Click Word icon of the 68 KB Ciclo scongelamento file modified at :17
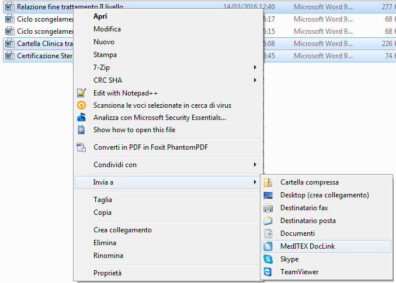 coord(9,19)
